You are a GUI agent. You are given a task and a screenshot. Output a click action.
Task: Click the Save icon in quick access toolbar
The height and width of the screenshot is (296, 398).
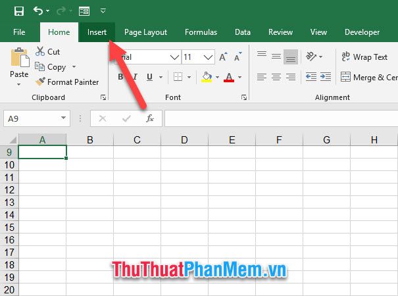click(19, 11)
